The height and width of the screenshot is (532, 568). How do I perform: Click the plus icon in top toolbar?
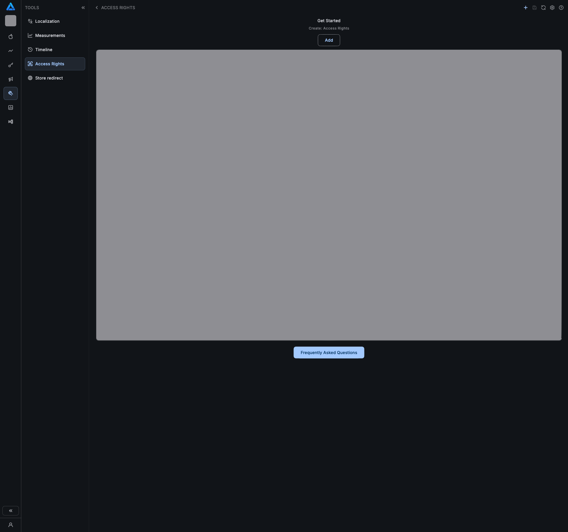pyautogui.click(x=525, y=8)
